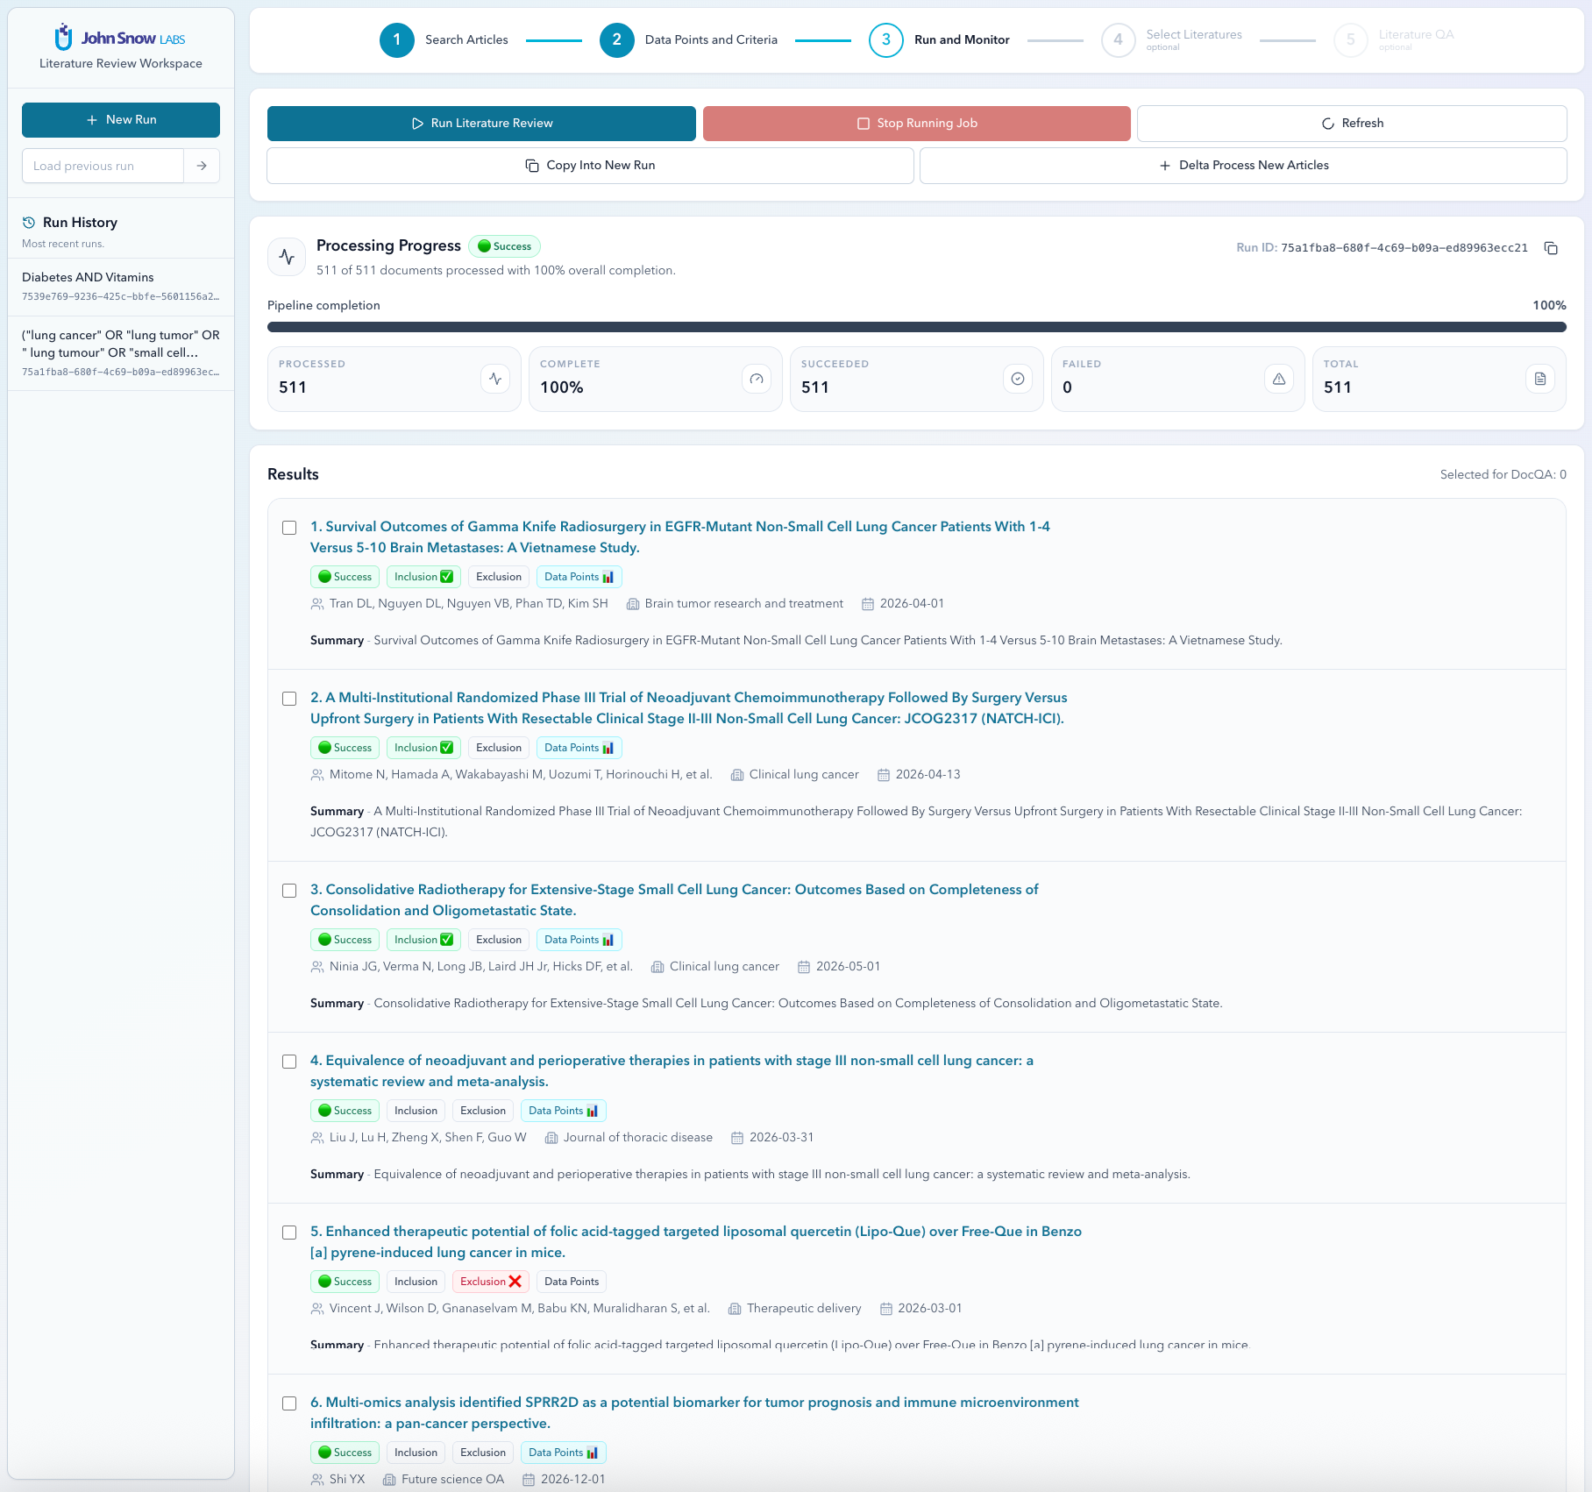Click the authors icon next to Shi YX
Viewport: 1592px width, 1492px height.
[x=317, y=1480]
